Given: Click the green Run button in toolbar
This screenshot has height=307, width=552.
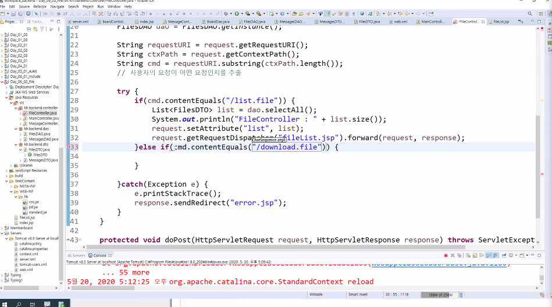Looking at the screenshot, I should pyautogui.click(x=237, y=14).
